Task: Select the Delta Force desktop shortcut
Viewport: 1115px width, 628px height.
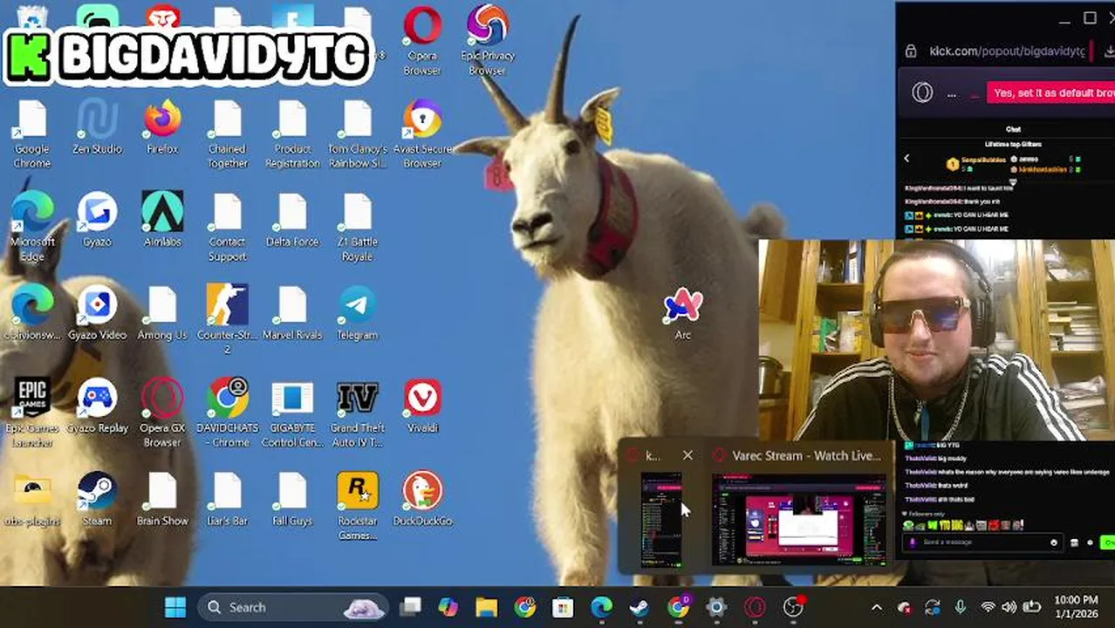Action: 292,221
